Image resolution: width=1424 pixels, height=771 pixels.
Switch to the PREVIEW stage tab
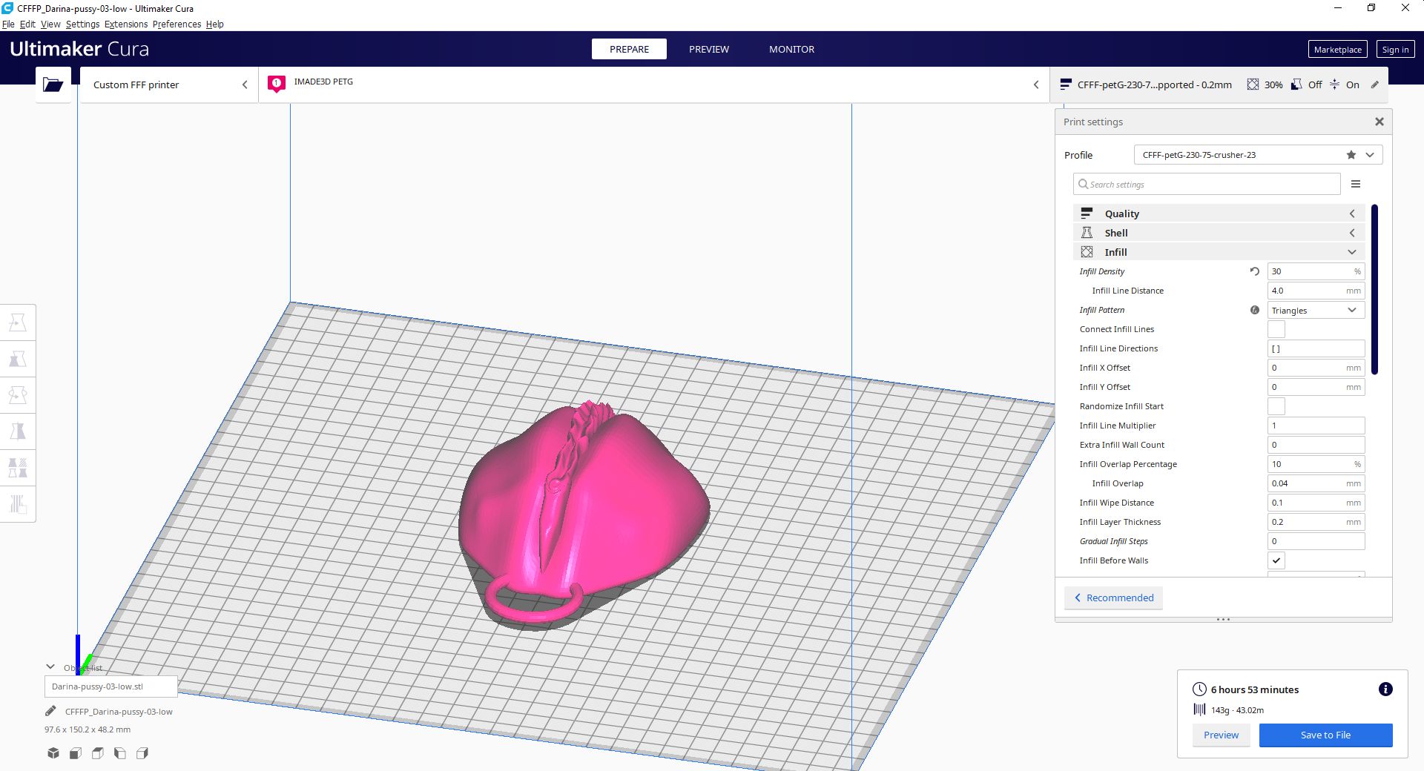tap(709, 49)
